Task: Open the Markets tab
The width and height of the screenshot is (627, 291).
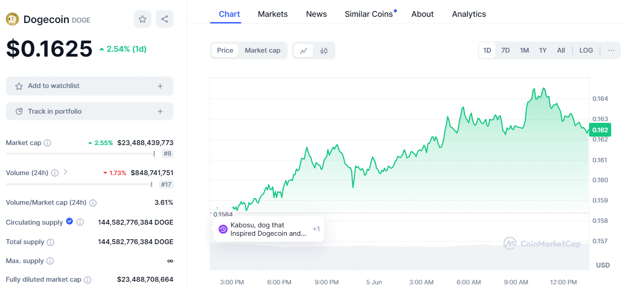Action: point(273,14)
